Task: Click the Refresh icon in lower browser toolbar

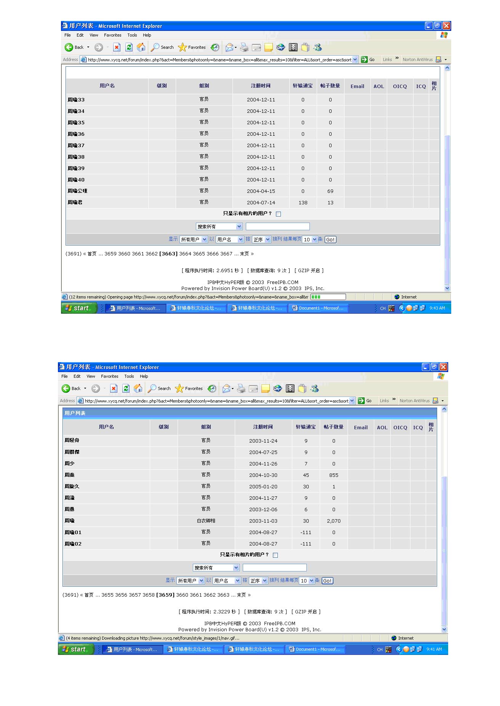Action: [126, 388]
